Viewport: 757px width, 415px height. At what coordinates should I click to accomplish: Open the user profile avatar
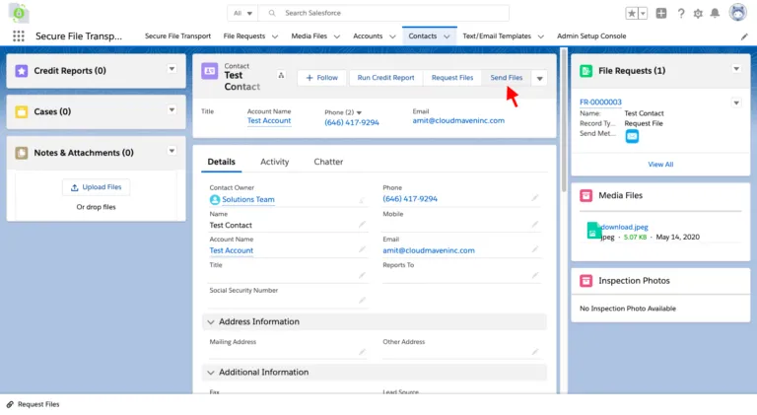point(737,13)
